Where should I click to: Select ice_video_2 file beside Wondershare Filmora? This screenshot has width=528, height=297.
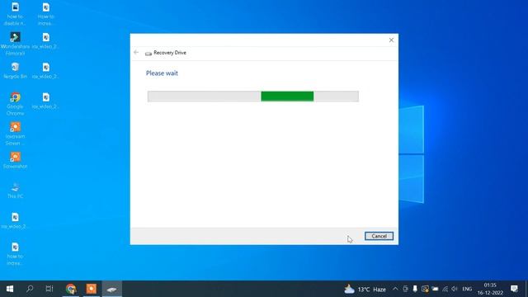pyautogui.click(x=46, y=40)
